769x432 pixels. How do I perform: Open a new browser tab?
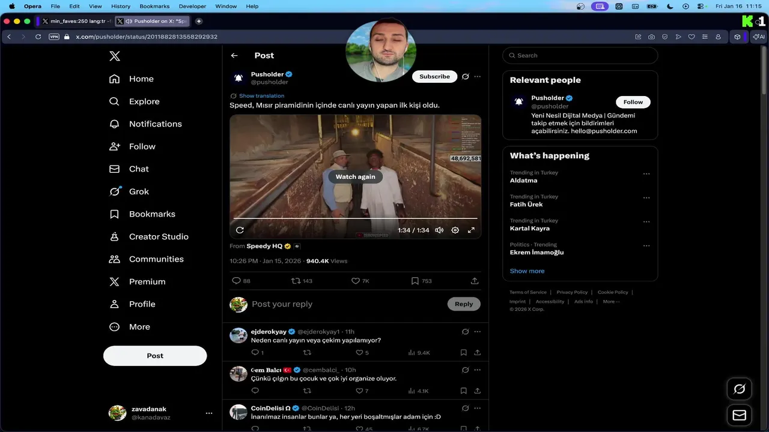[199, 21]
